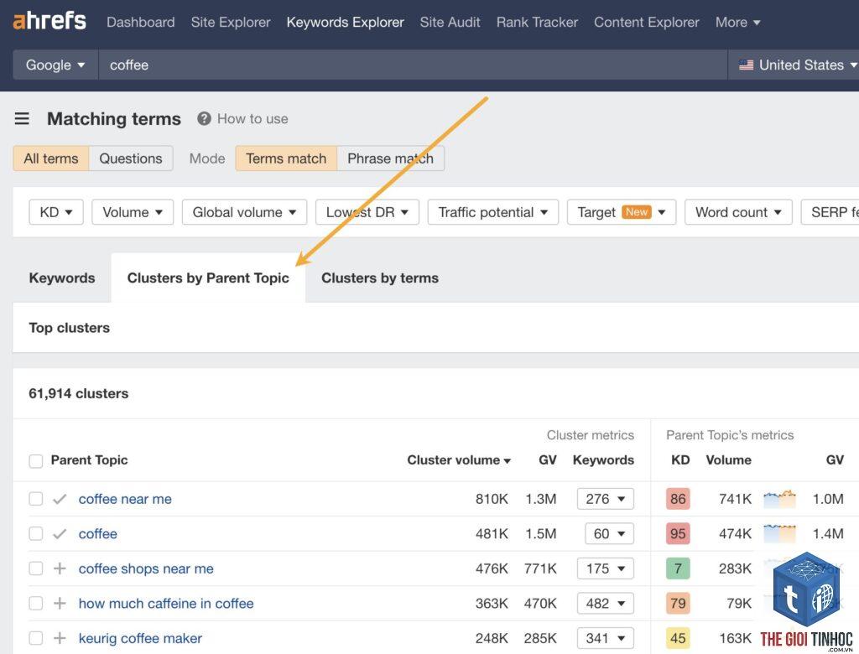Click the Ahrefs logo
859x654 pixels.
tap(49, 21)
